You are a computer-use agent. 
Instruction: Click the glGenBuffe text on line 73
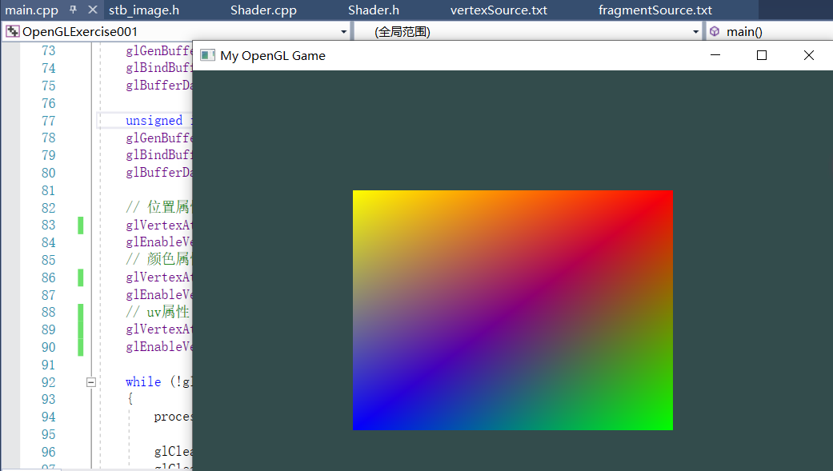(x=159, y=50)
